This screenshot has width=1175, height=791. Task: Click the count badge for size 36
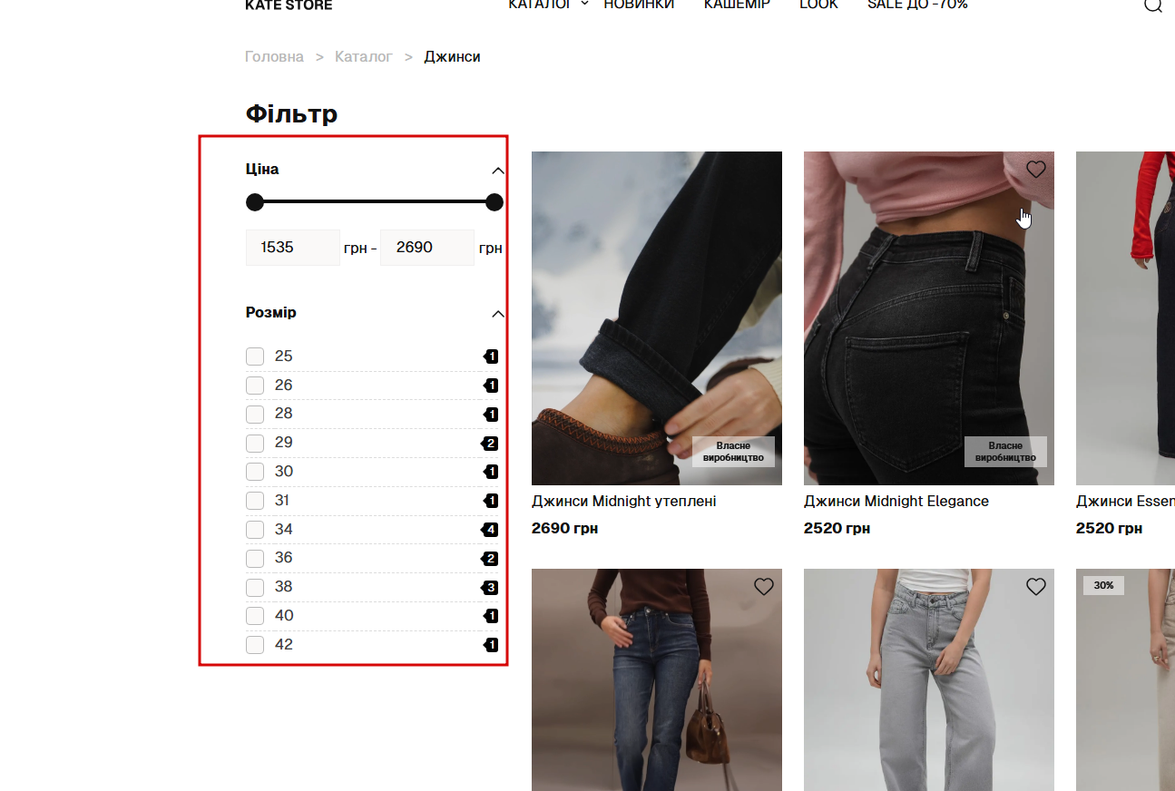pos(490,559)
